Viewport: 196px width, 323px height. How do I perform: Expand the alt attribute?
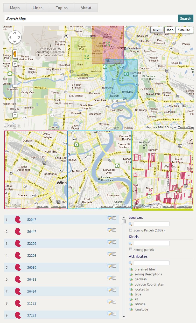131,299
